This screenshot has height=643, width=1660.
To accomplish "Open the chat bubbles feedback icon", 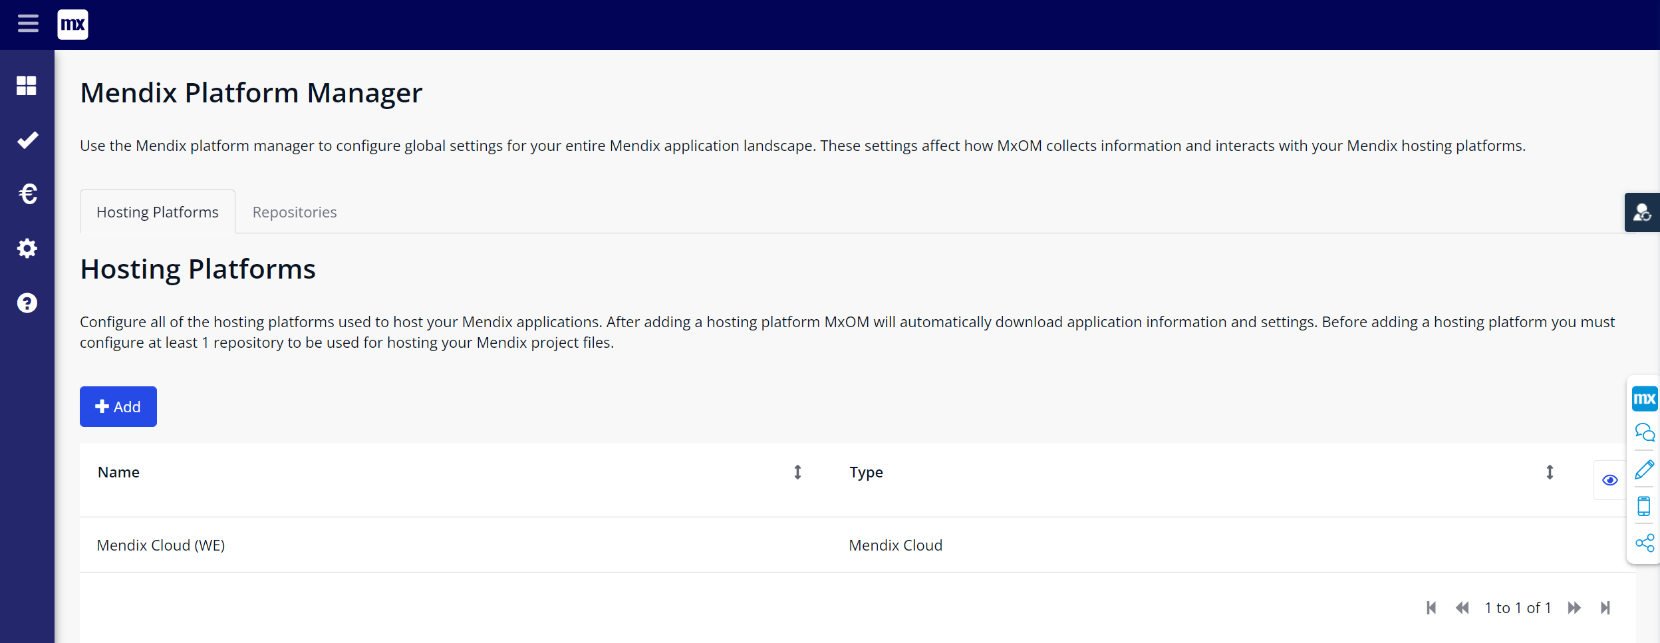I will pos(1645,433).
